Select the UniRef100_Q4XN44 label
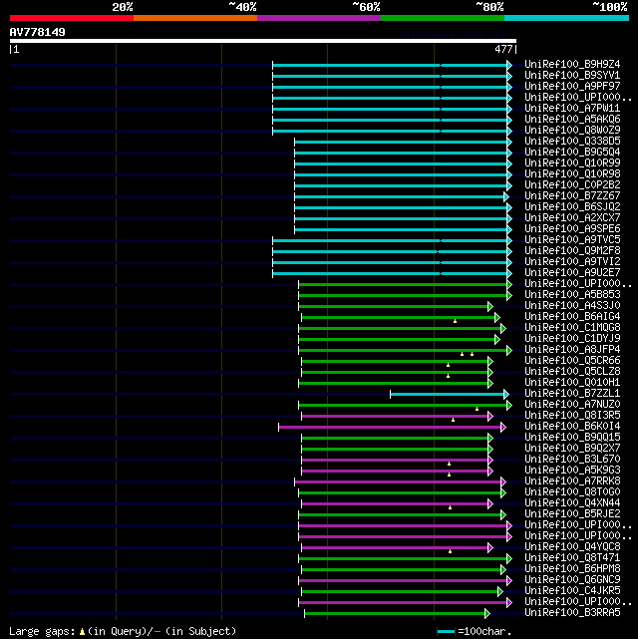The image size is (638, 639). [572, 503]
